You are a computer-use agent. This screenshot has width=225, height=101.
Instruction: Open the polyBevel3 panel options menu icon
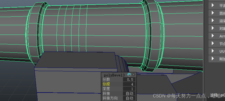(133, 75)
